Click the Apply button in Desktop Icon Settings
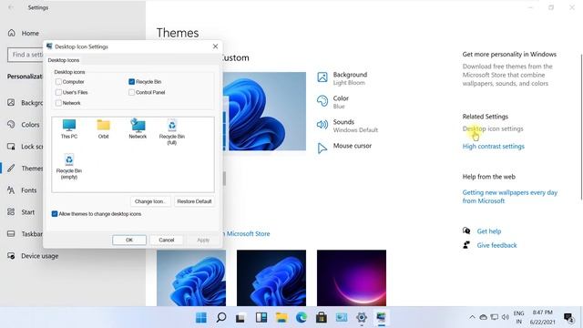Image resolution: width=583 pixels, height=328 pixels. tap(203, 240)
